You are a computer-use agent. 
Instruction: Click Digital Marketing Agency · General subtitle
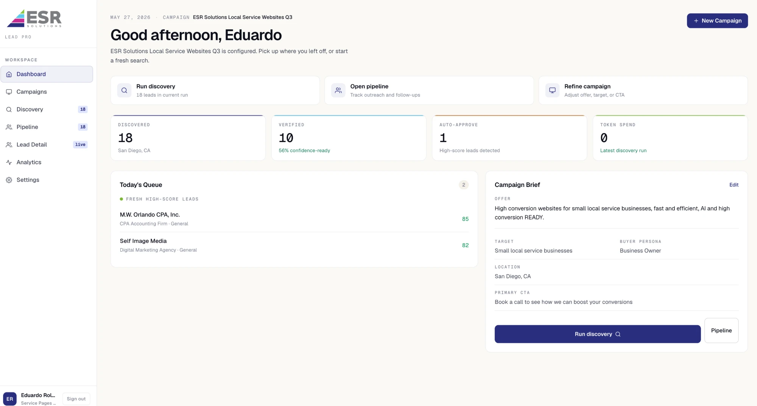(x=158, y=250)
